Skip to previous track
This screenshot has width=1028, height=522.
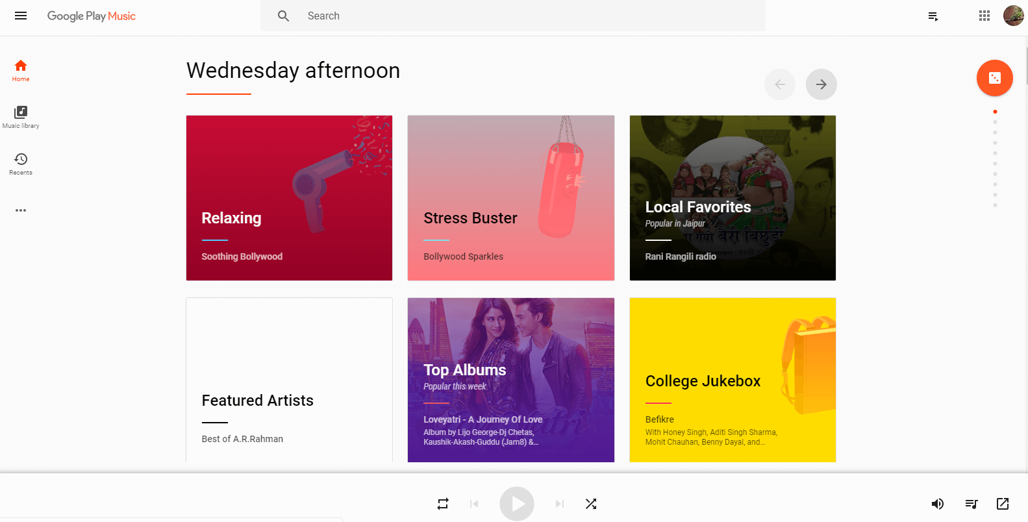click(474, 504)
